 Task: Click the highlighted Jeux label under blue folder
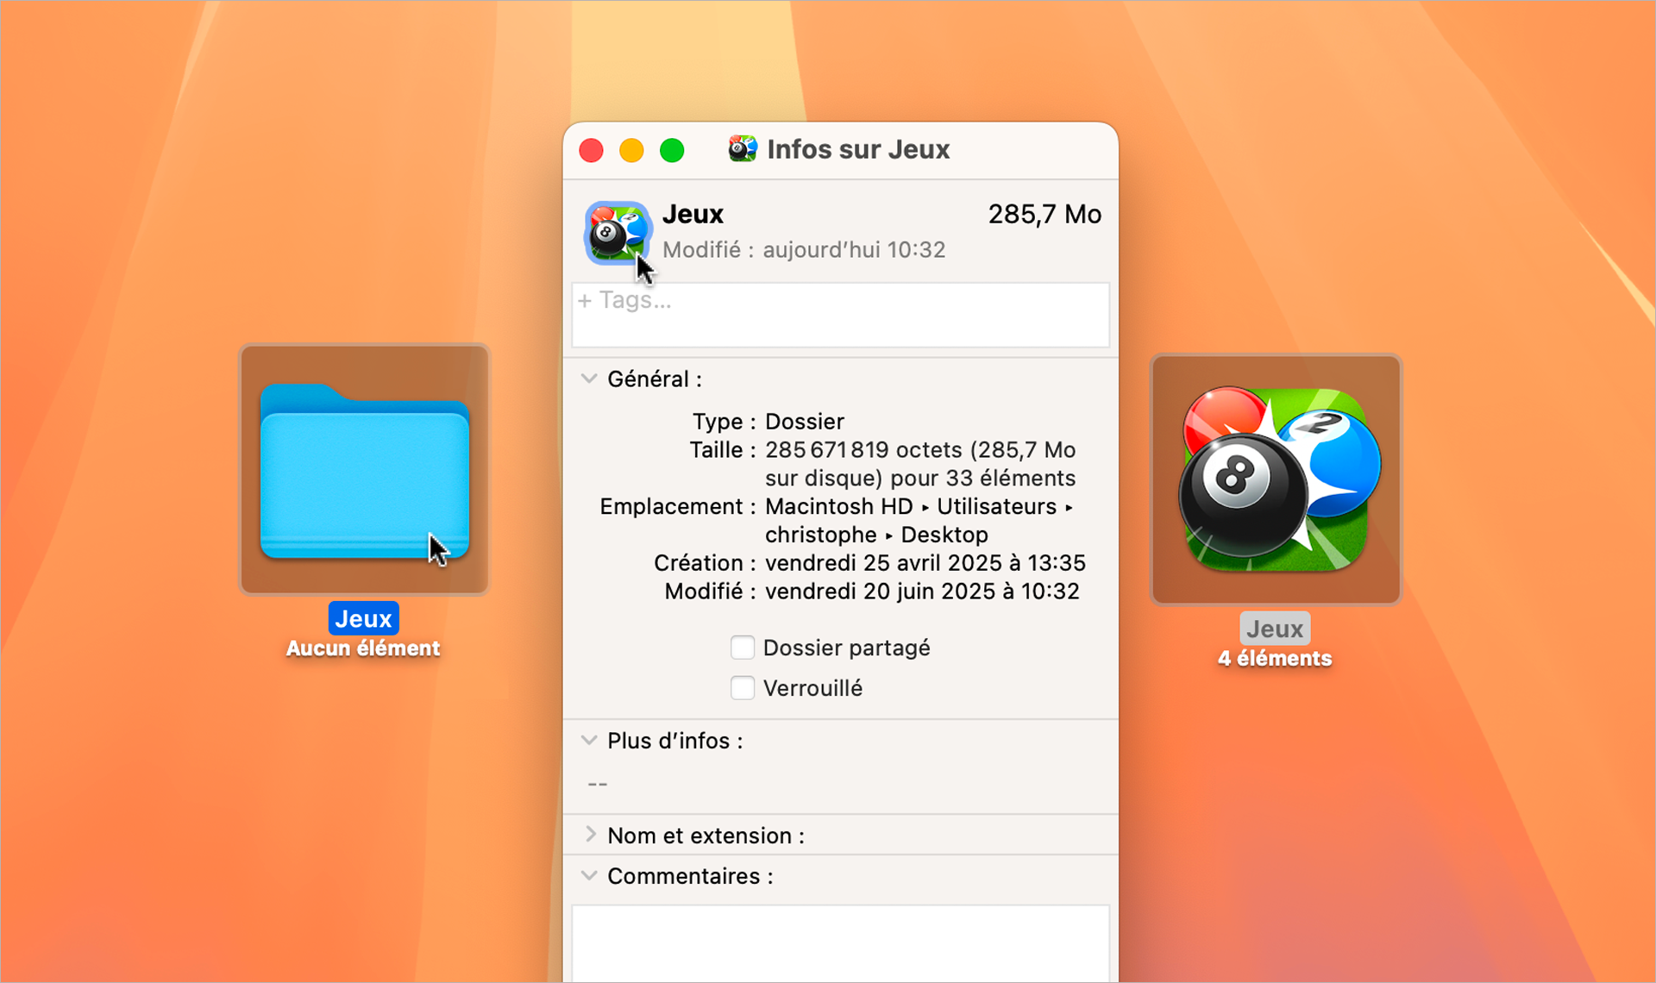click(363, 618)
